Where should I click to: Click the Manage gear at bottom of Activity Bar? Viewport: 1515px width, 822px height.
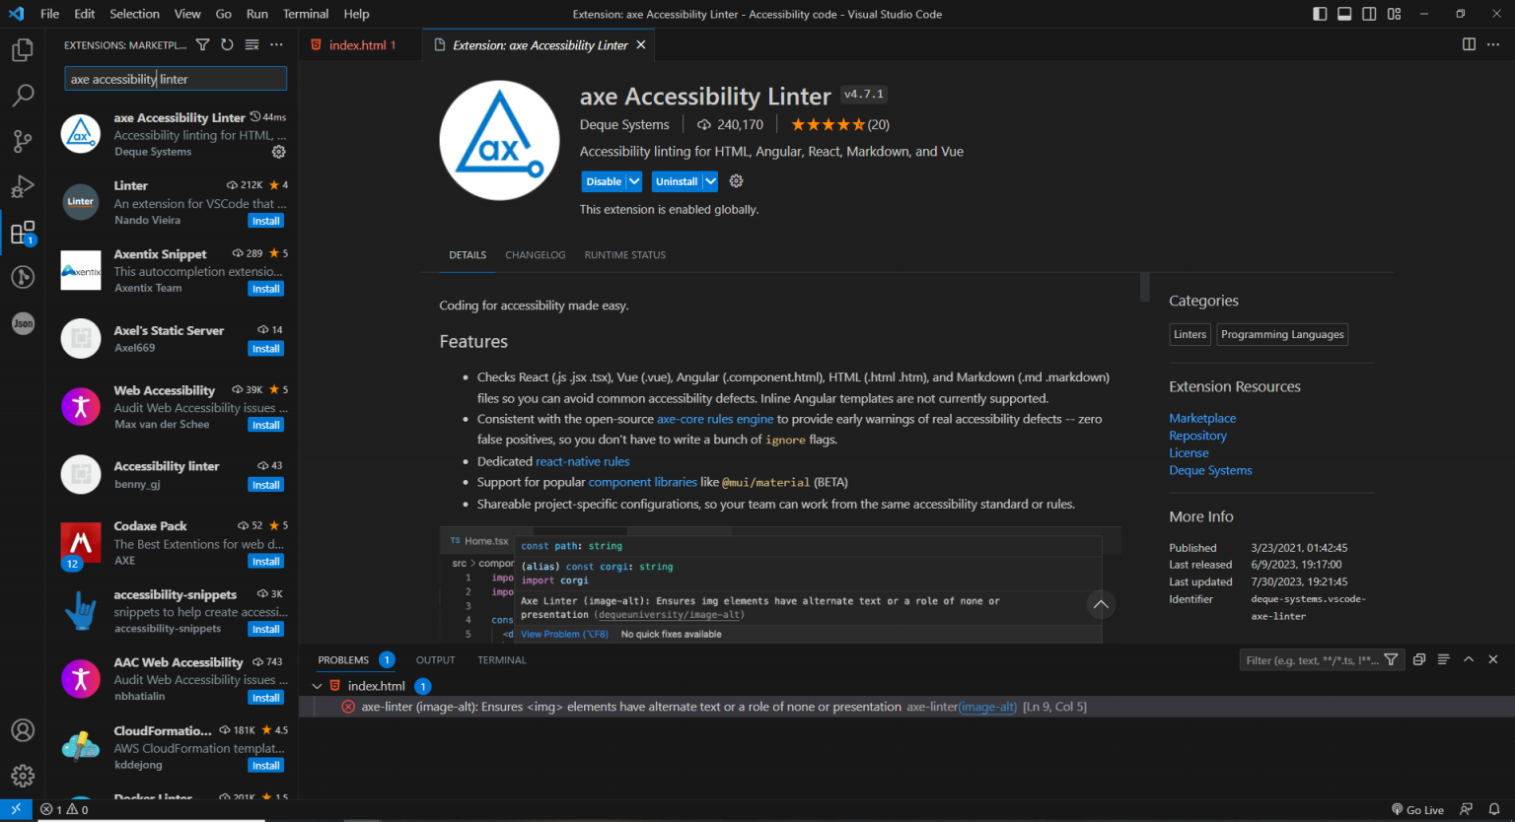(x=22, y=775)
